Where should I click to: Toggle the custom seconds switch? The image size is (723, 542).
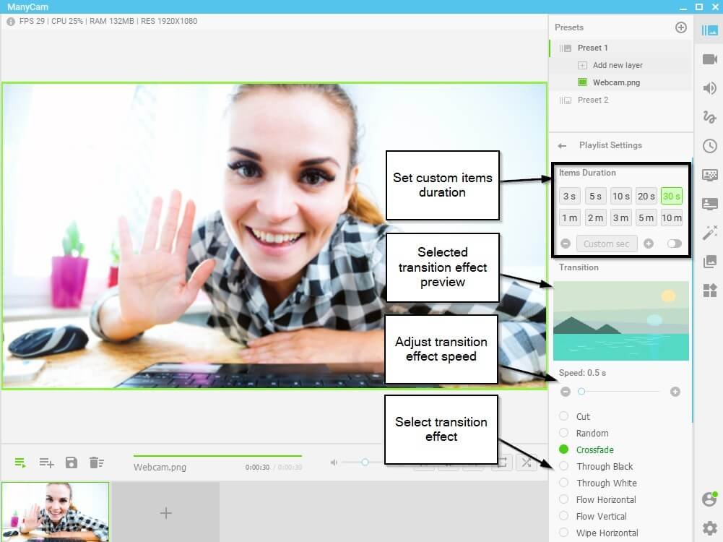point(674,244)
